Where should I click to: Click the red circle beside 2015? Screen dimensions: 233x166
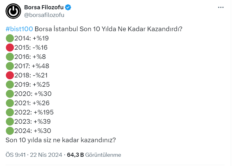pos(10,48)
